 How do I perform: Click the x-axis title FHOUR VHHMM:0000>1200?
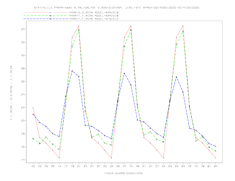[x=123, y=173]
